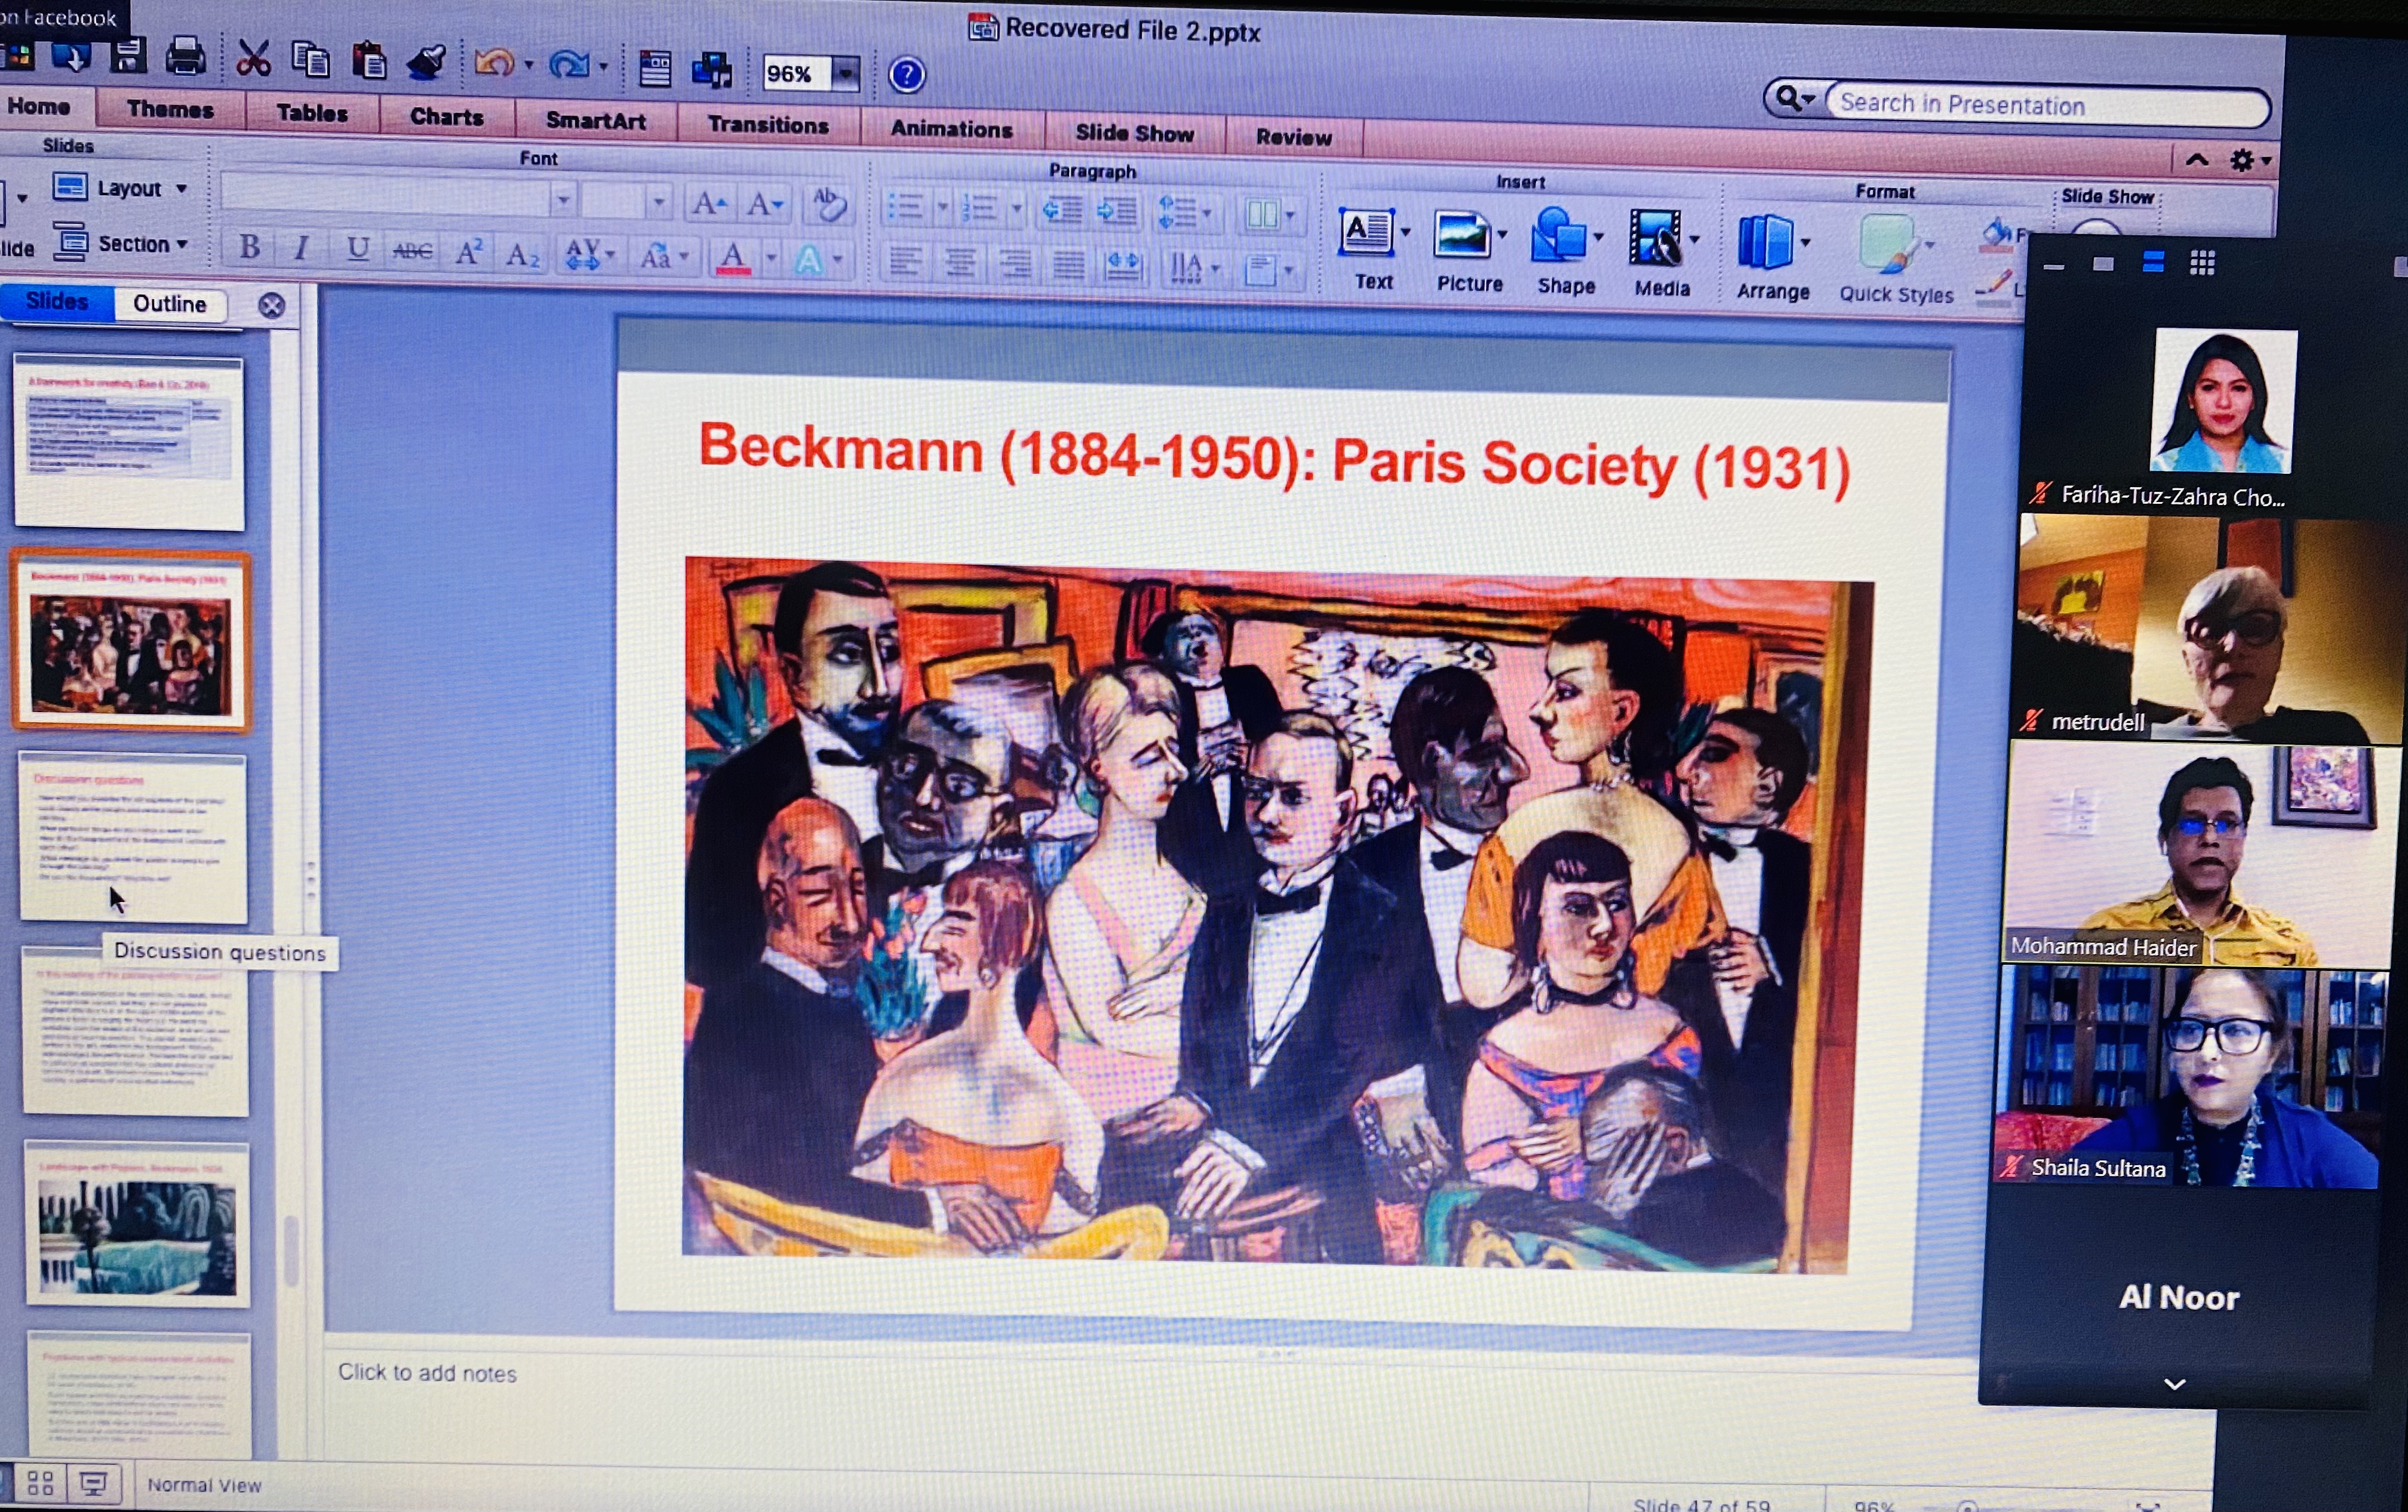Select the Format Painter brush icon

[427, 62]
